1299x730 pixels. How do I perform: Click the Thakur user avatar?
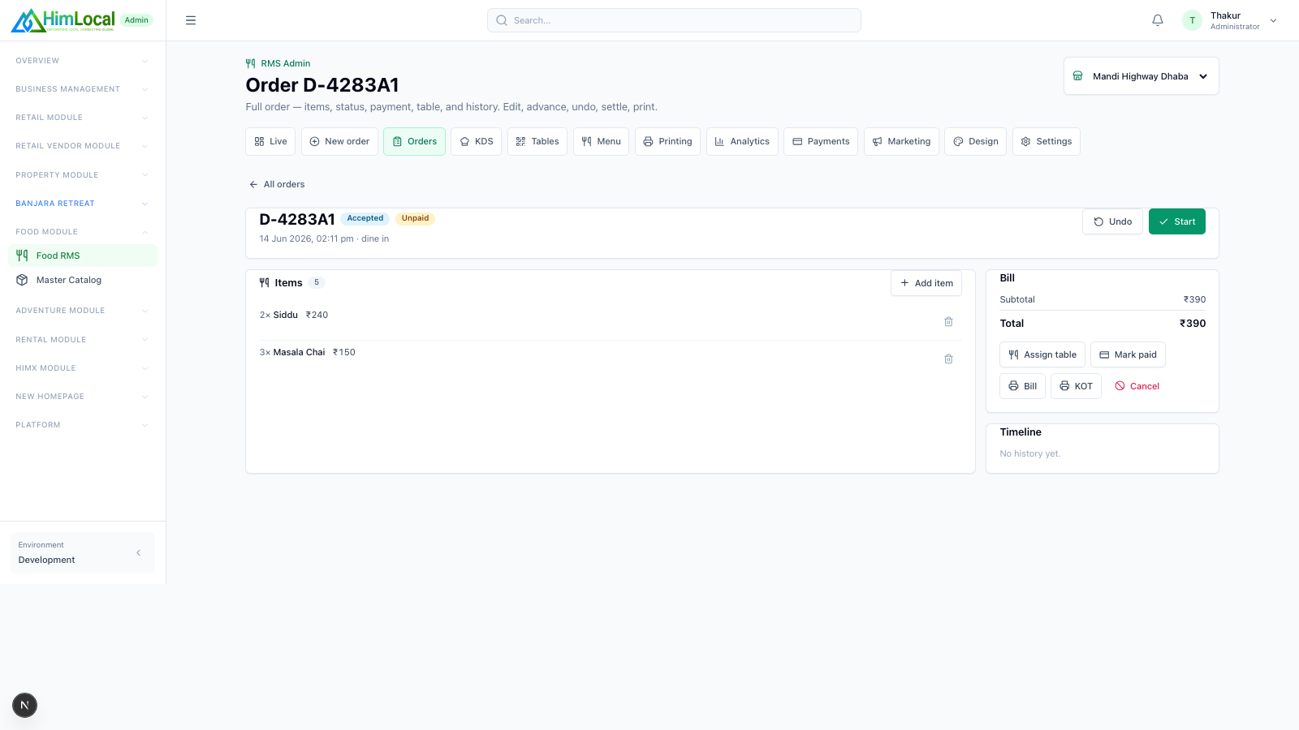1192,20
